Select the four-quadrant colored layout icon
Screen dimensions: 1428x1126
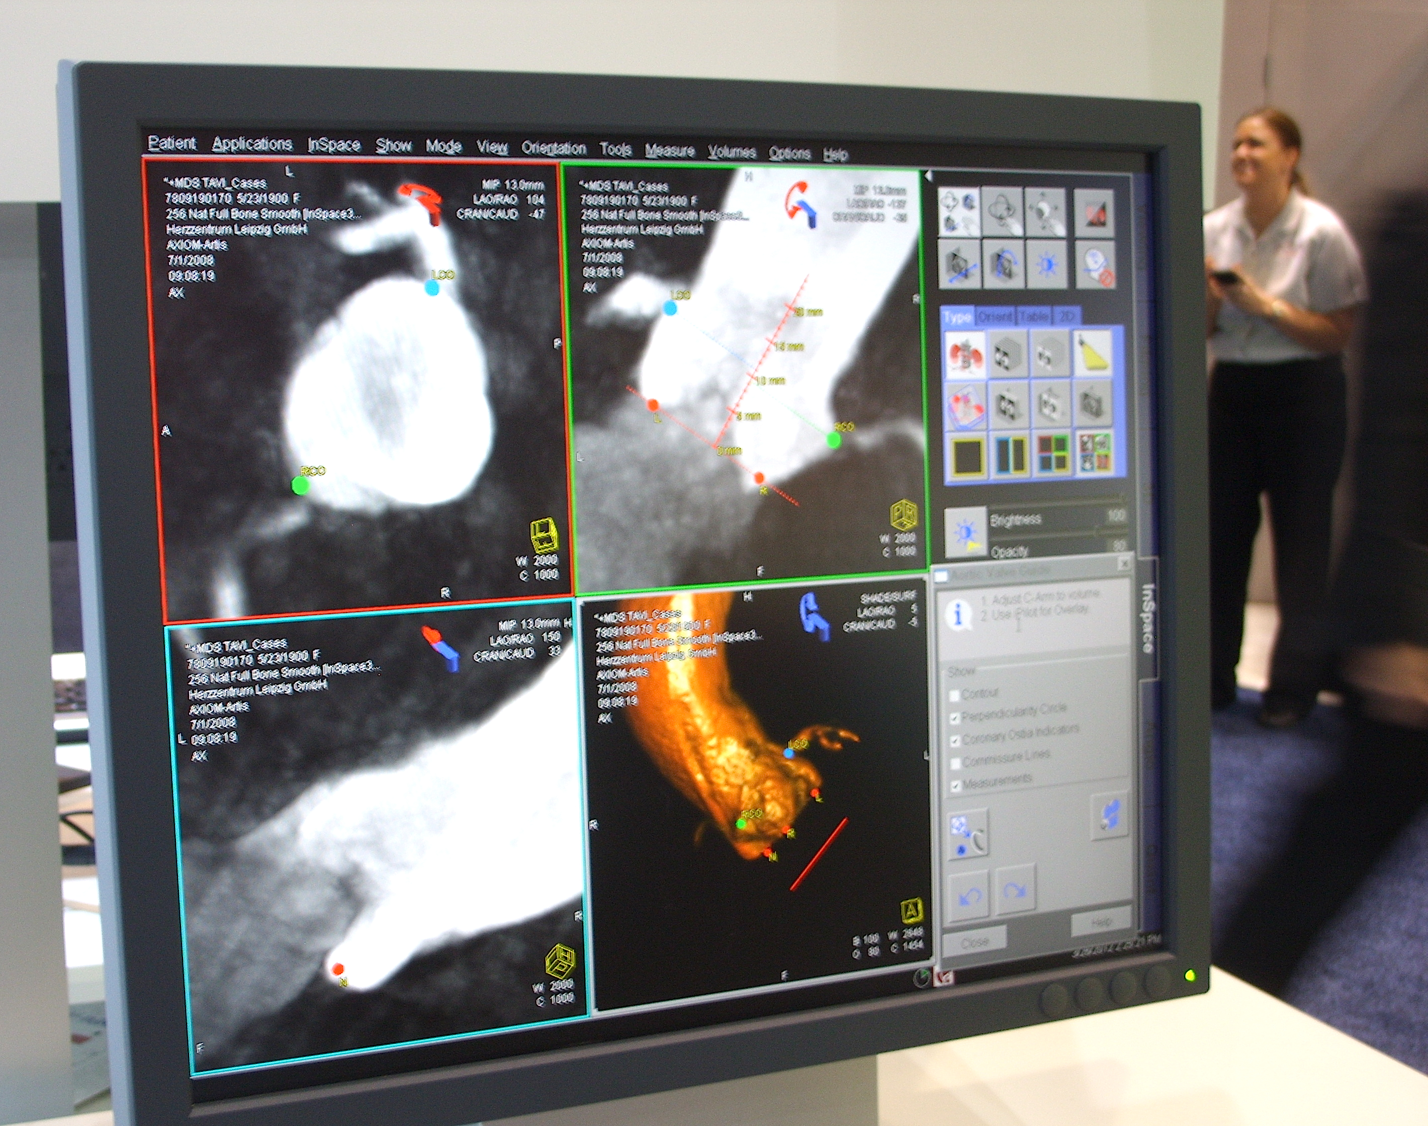coord(1052,454)
